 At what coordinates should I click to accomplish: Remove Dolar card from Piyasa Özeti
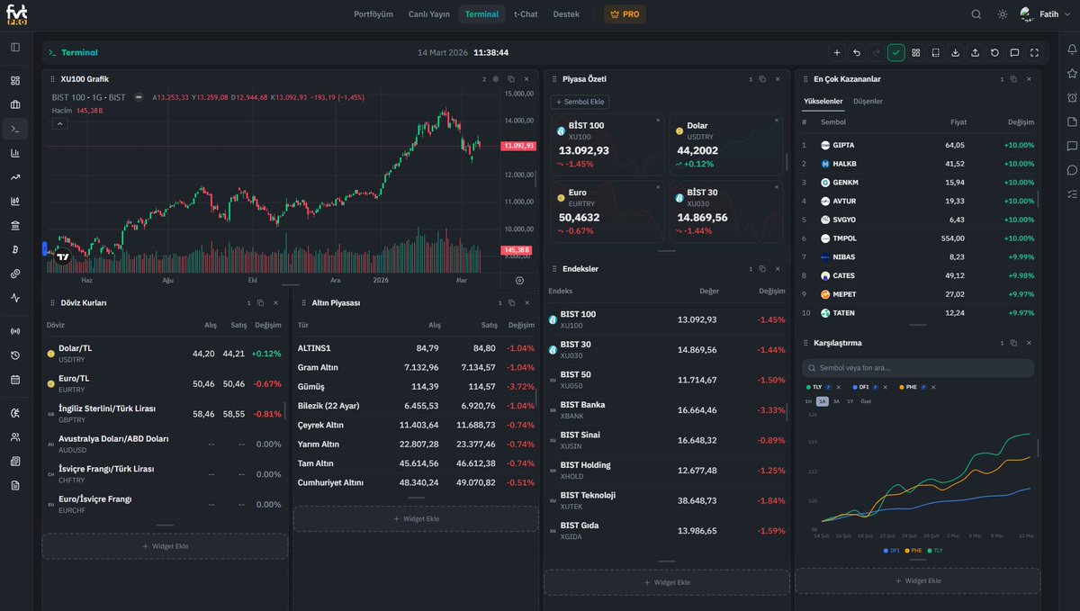(776, 120)
